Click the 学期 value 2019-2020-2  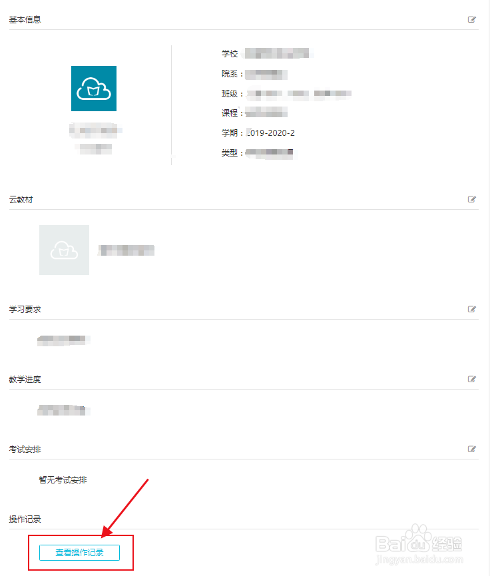(270, 133)
